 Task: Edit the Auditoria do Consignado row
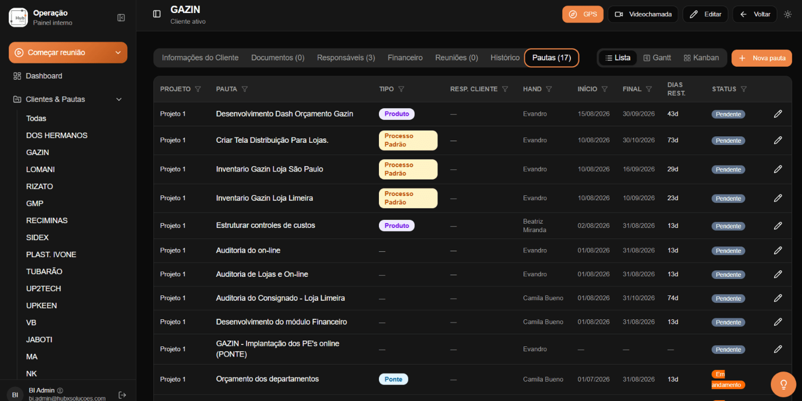(778, 298)
